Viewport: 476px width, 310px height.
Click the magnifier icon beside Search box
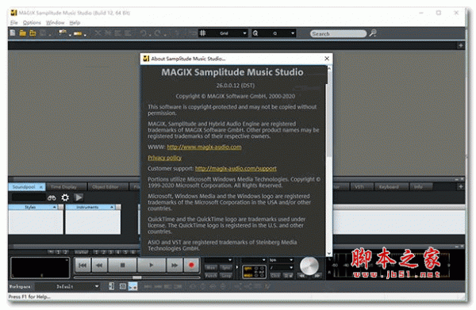pos(373,33)
